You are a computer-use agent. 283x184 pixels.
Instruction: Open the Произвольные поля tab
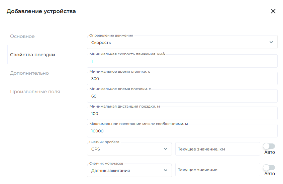35,91
